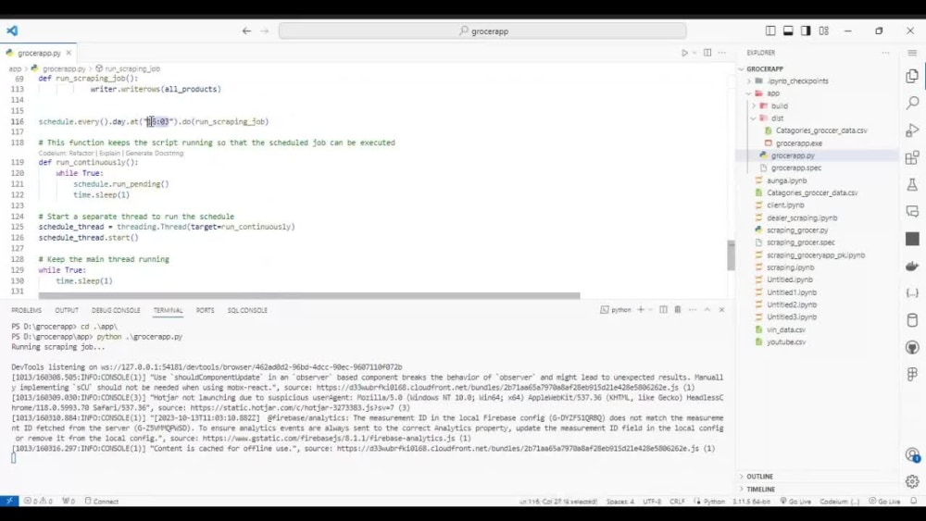The width and height of the screenshot is (926, 521).
Task: Open the Extensions view
Action: (x=912, y=157)
